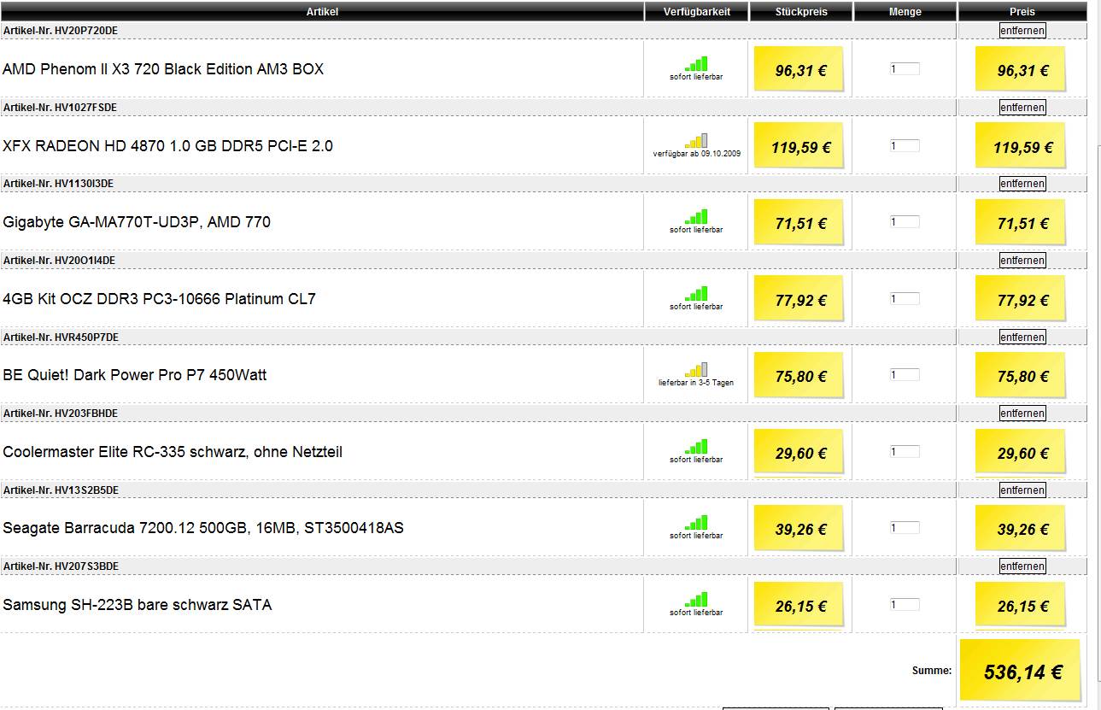Remove Coolermaster Elite RC-335 via entfernen
Viewport: 1101px width, 710px height.
1022,414
